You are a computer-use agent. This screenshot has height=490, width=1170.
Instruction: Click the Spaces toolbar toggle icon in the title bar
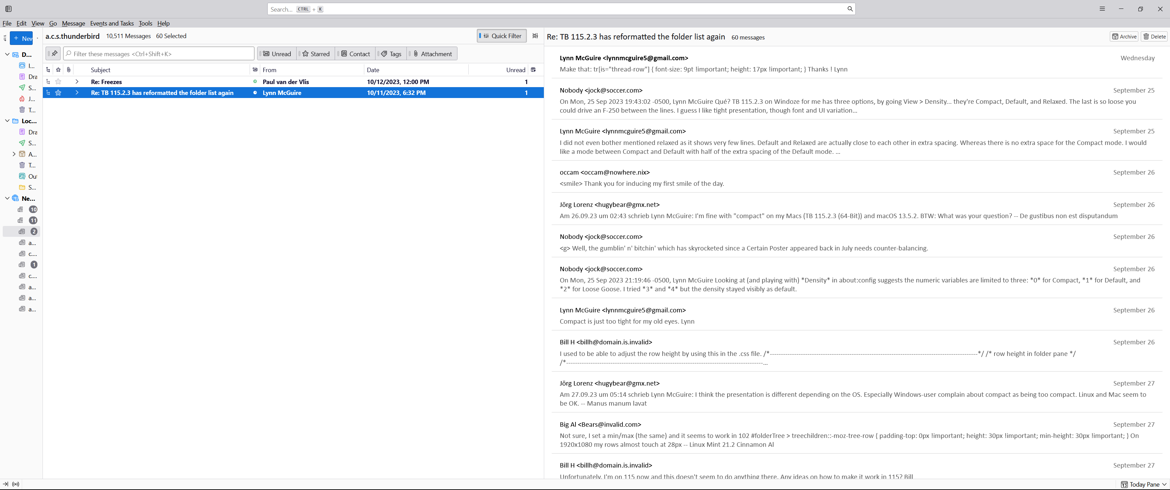tap(8, 9)
